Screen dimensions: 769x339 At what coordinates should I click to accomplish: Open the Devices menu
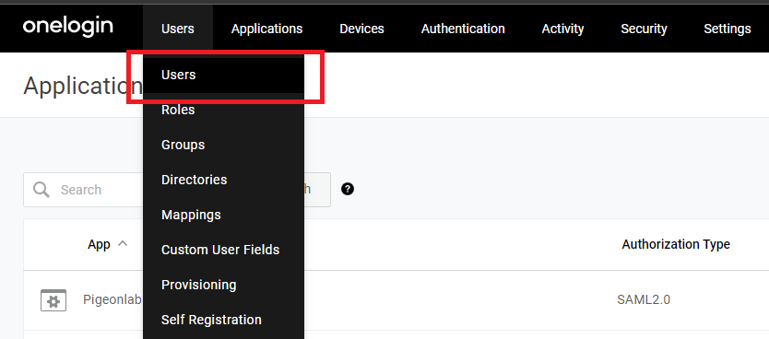pyautogui.click(x=362, y=29)
